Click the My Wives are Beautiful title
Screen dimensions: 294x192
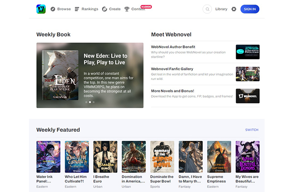click(247, 179)
